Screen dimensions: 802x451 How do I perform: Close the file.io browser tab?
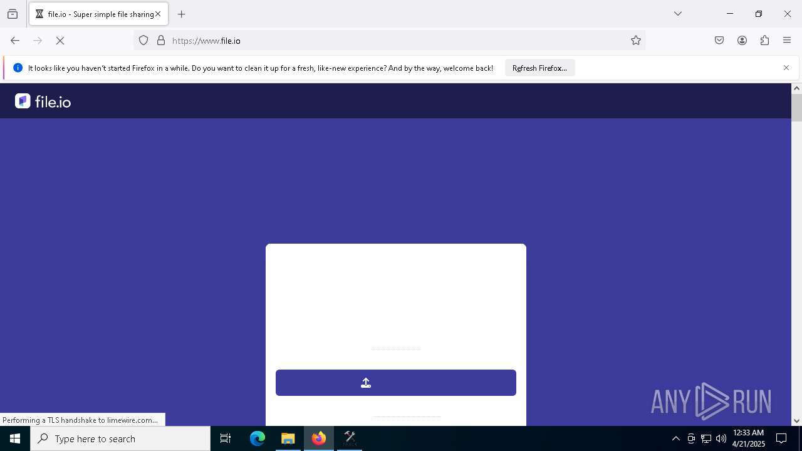[x=158, y=14]
